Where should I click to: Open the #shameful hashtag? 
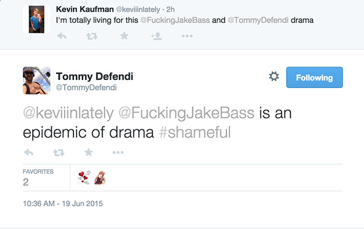click(x=194, y=132)
